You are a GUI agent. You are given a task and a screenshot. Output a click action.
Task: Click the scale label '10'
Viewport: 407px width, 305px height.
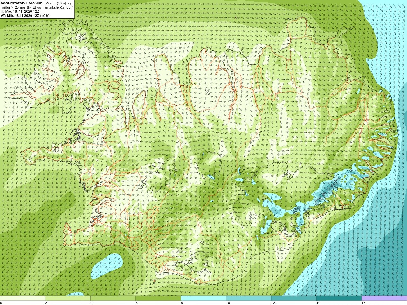coord(228,303)
